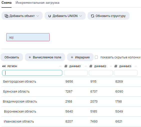
Task: Expand the Добавить объект dropdown arrow
Action: tap(38, 16)
